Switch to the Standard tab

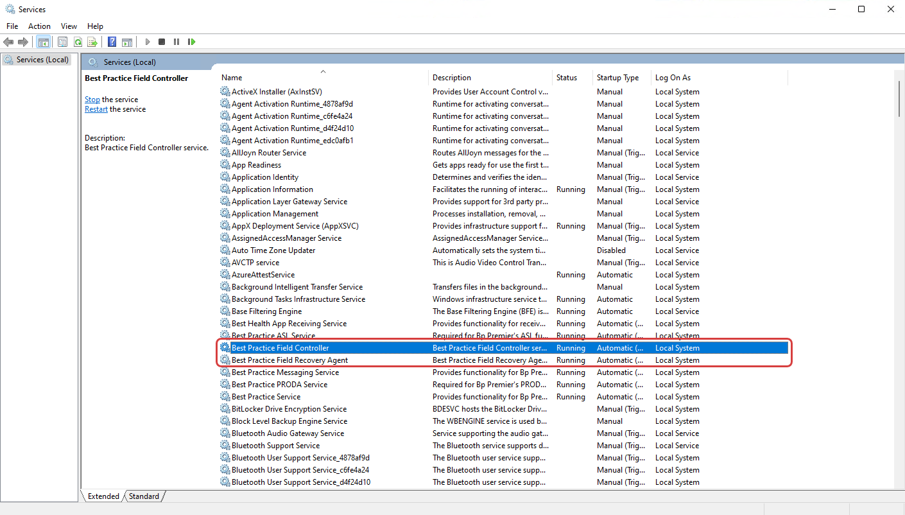144,496
